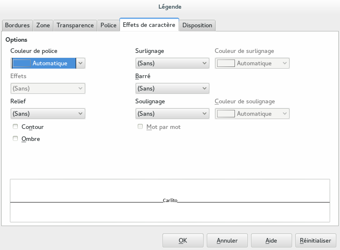Image resolution: width=340 pixels, height=250 pixels.
Task: Click the Réinitialiser button
Action: (316, 240)
